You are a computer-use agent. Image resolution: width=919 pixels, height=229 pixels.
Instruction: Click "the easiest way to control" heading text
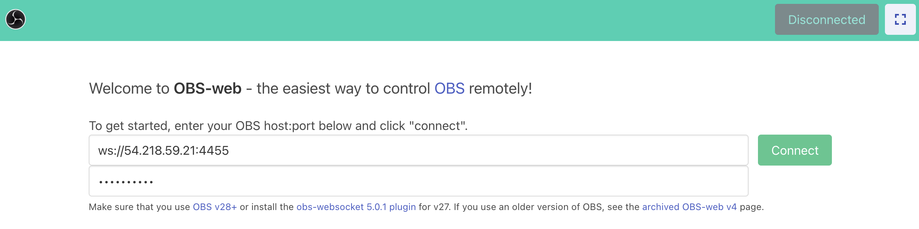coord(343,89)
